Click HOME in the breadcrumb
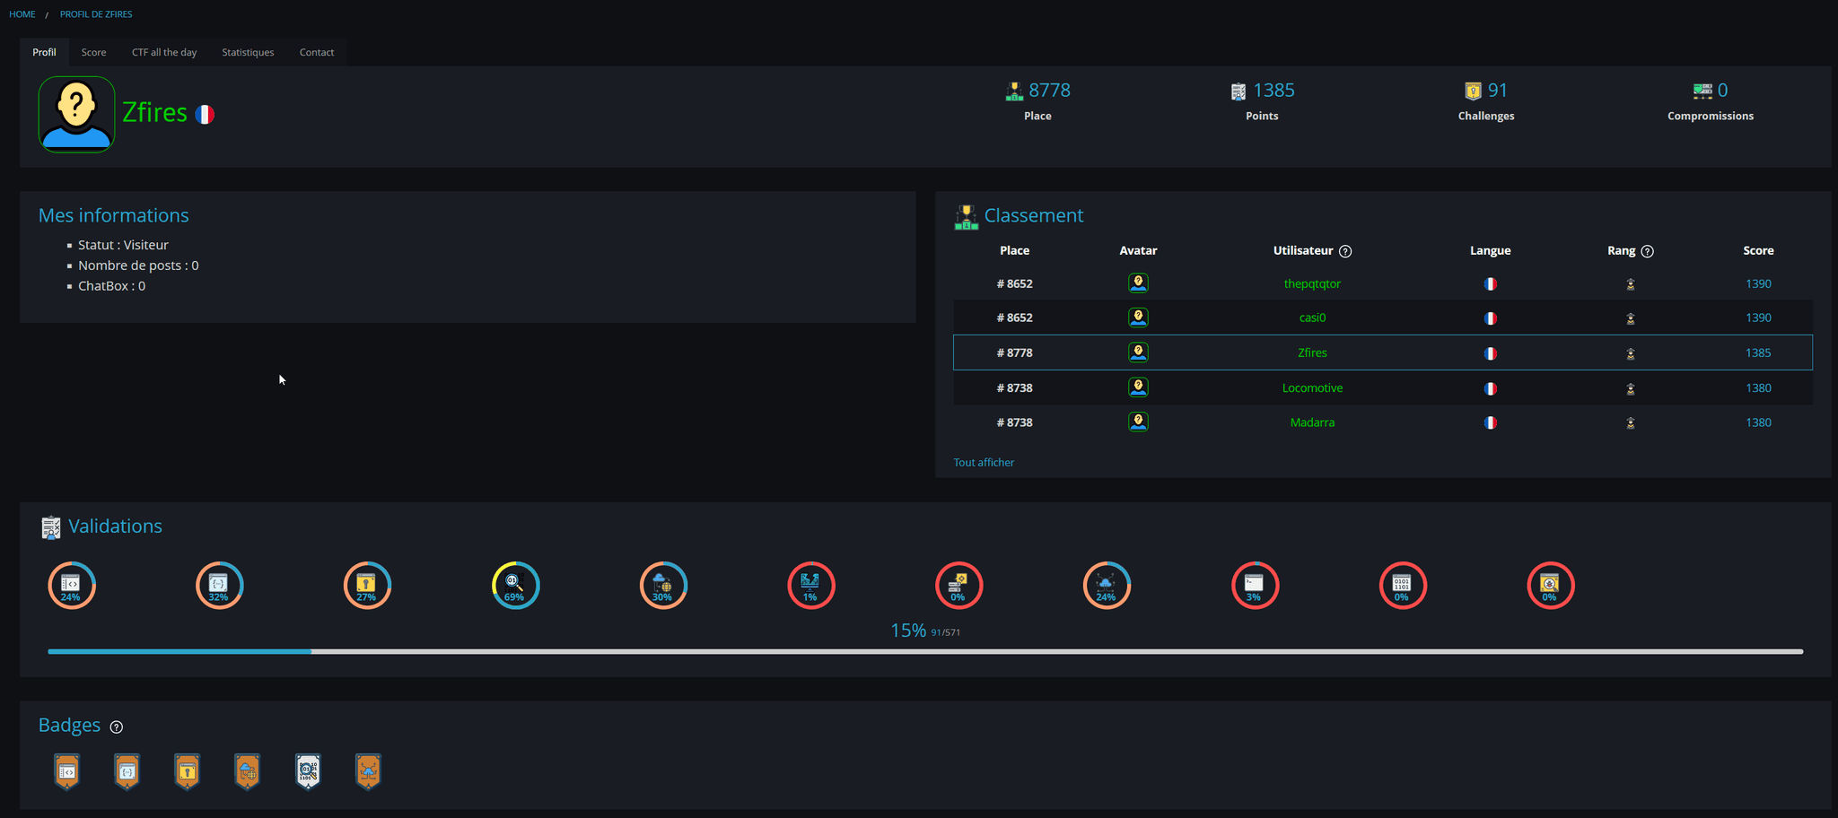 point(22,14)
